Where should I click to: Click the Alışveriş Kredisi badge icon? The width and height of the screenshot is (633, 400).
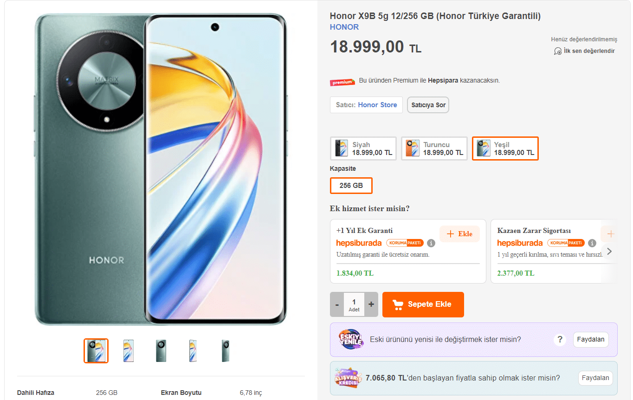point(347,378)
